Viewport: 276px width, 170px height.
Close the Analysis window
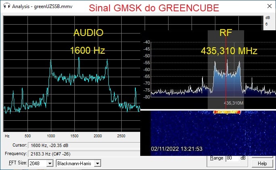[x=269, y=6]
